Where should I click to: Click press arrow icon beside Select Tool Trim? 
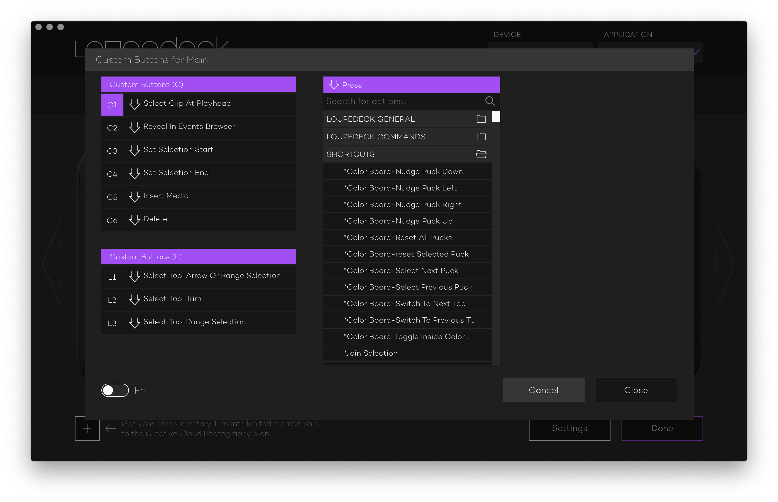pyautogui.click(x=134, y=299)
